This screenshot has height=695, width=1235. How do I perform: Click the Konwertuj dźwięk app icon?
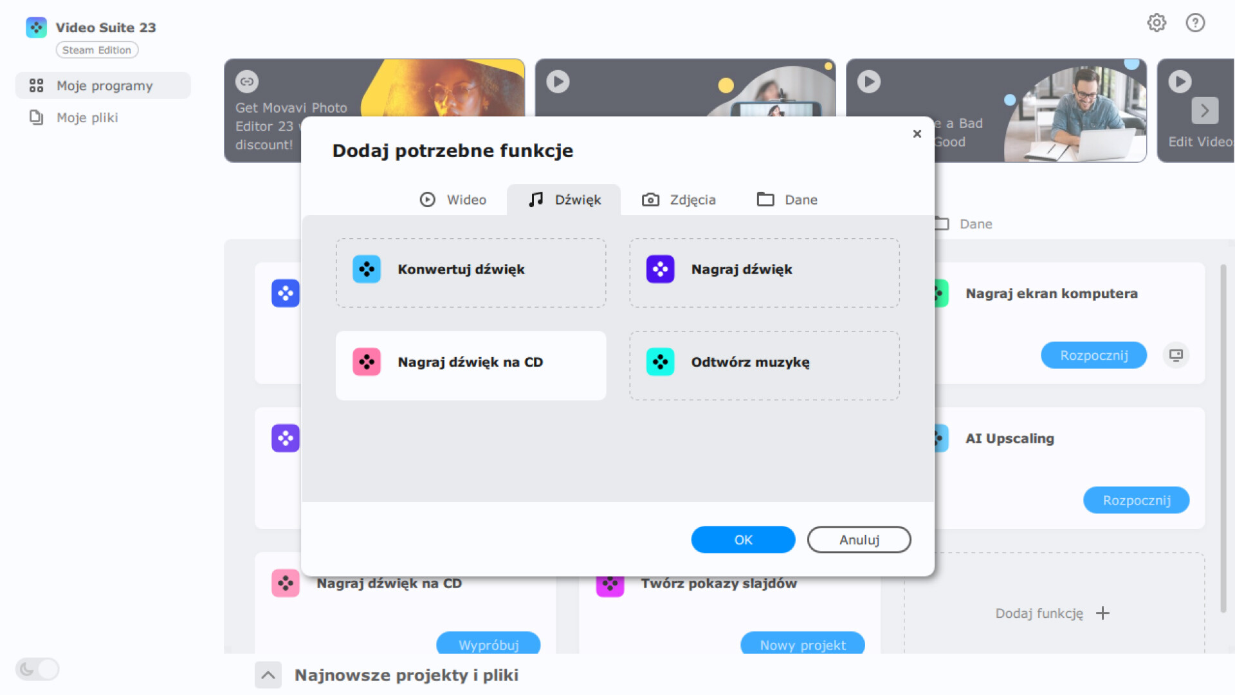pyautogui.click(x=367, y=270)
